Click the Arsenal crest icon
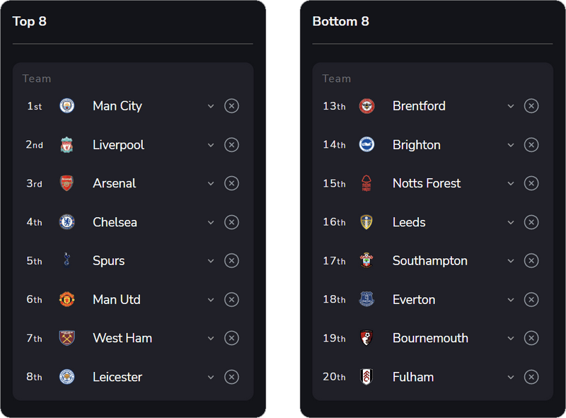This screenshot has height=418, width=566. click(x=67, y=183)
